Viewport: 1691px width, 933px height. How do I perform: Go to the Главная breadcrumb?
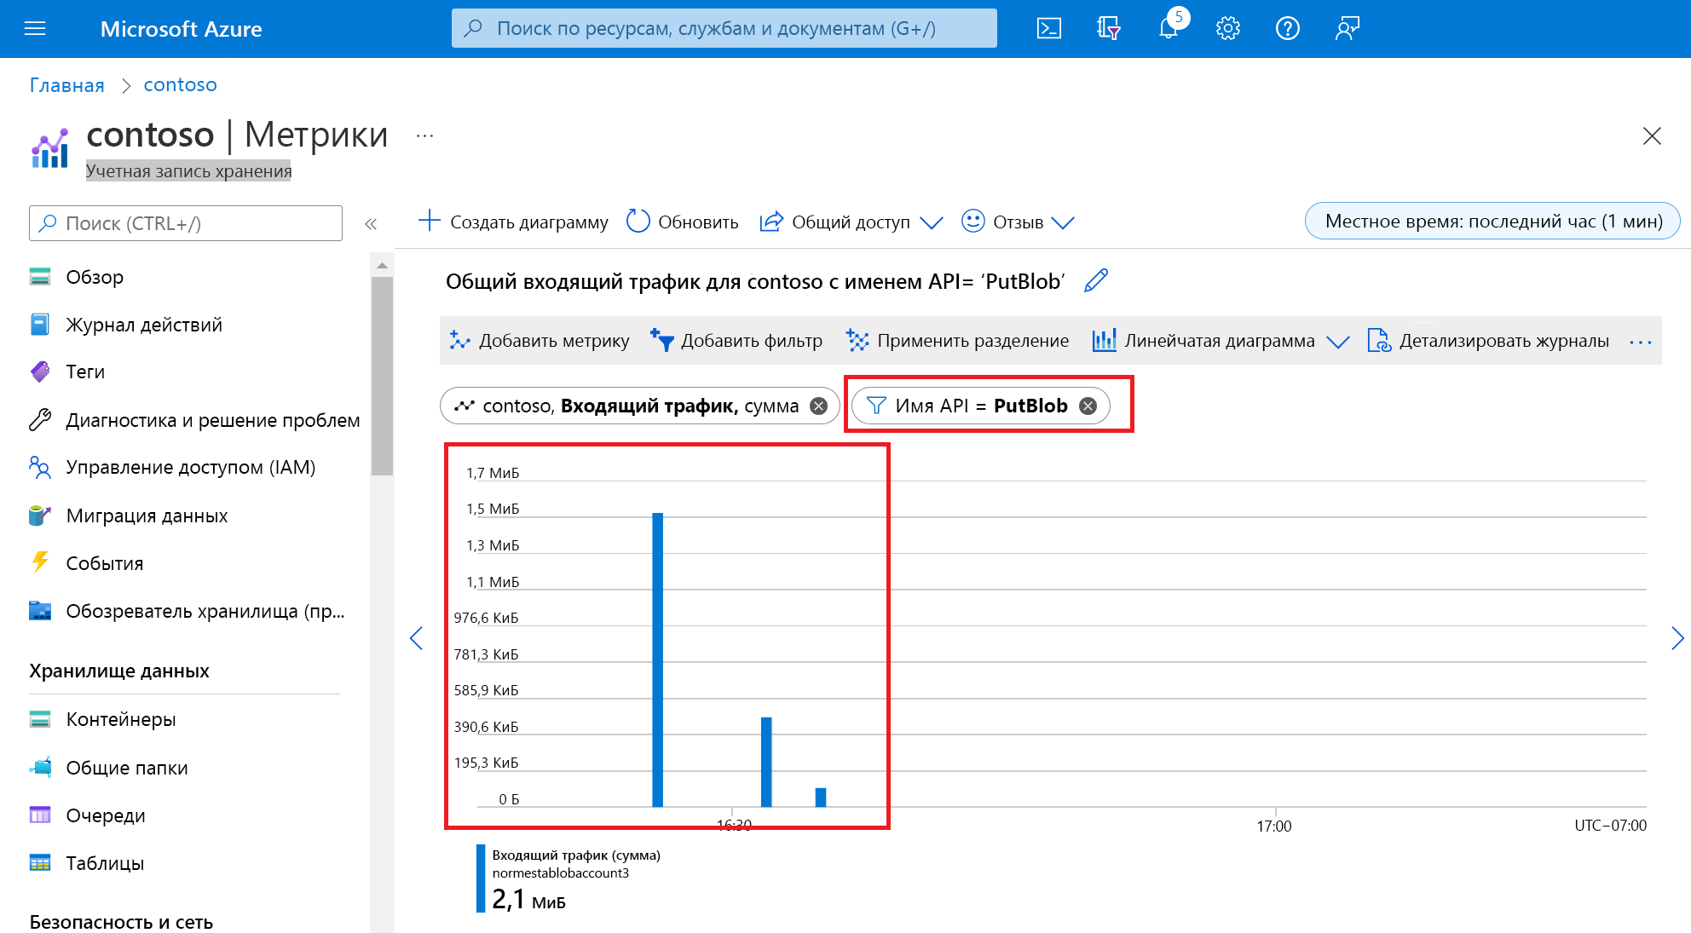pyautogui.click(x=66, y=85)
